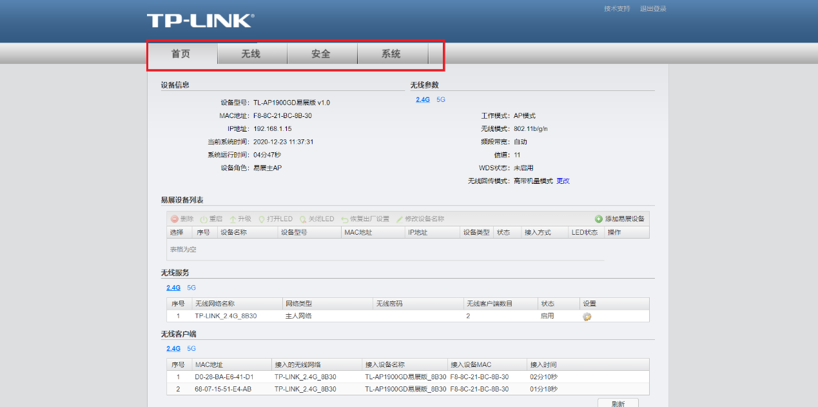Click the MAC address value F8-8C-21-BC-8B-30 in 设备信息

click(282, 116)
